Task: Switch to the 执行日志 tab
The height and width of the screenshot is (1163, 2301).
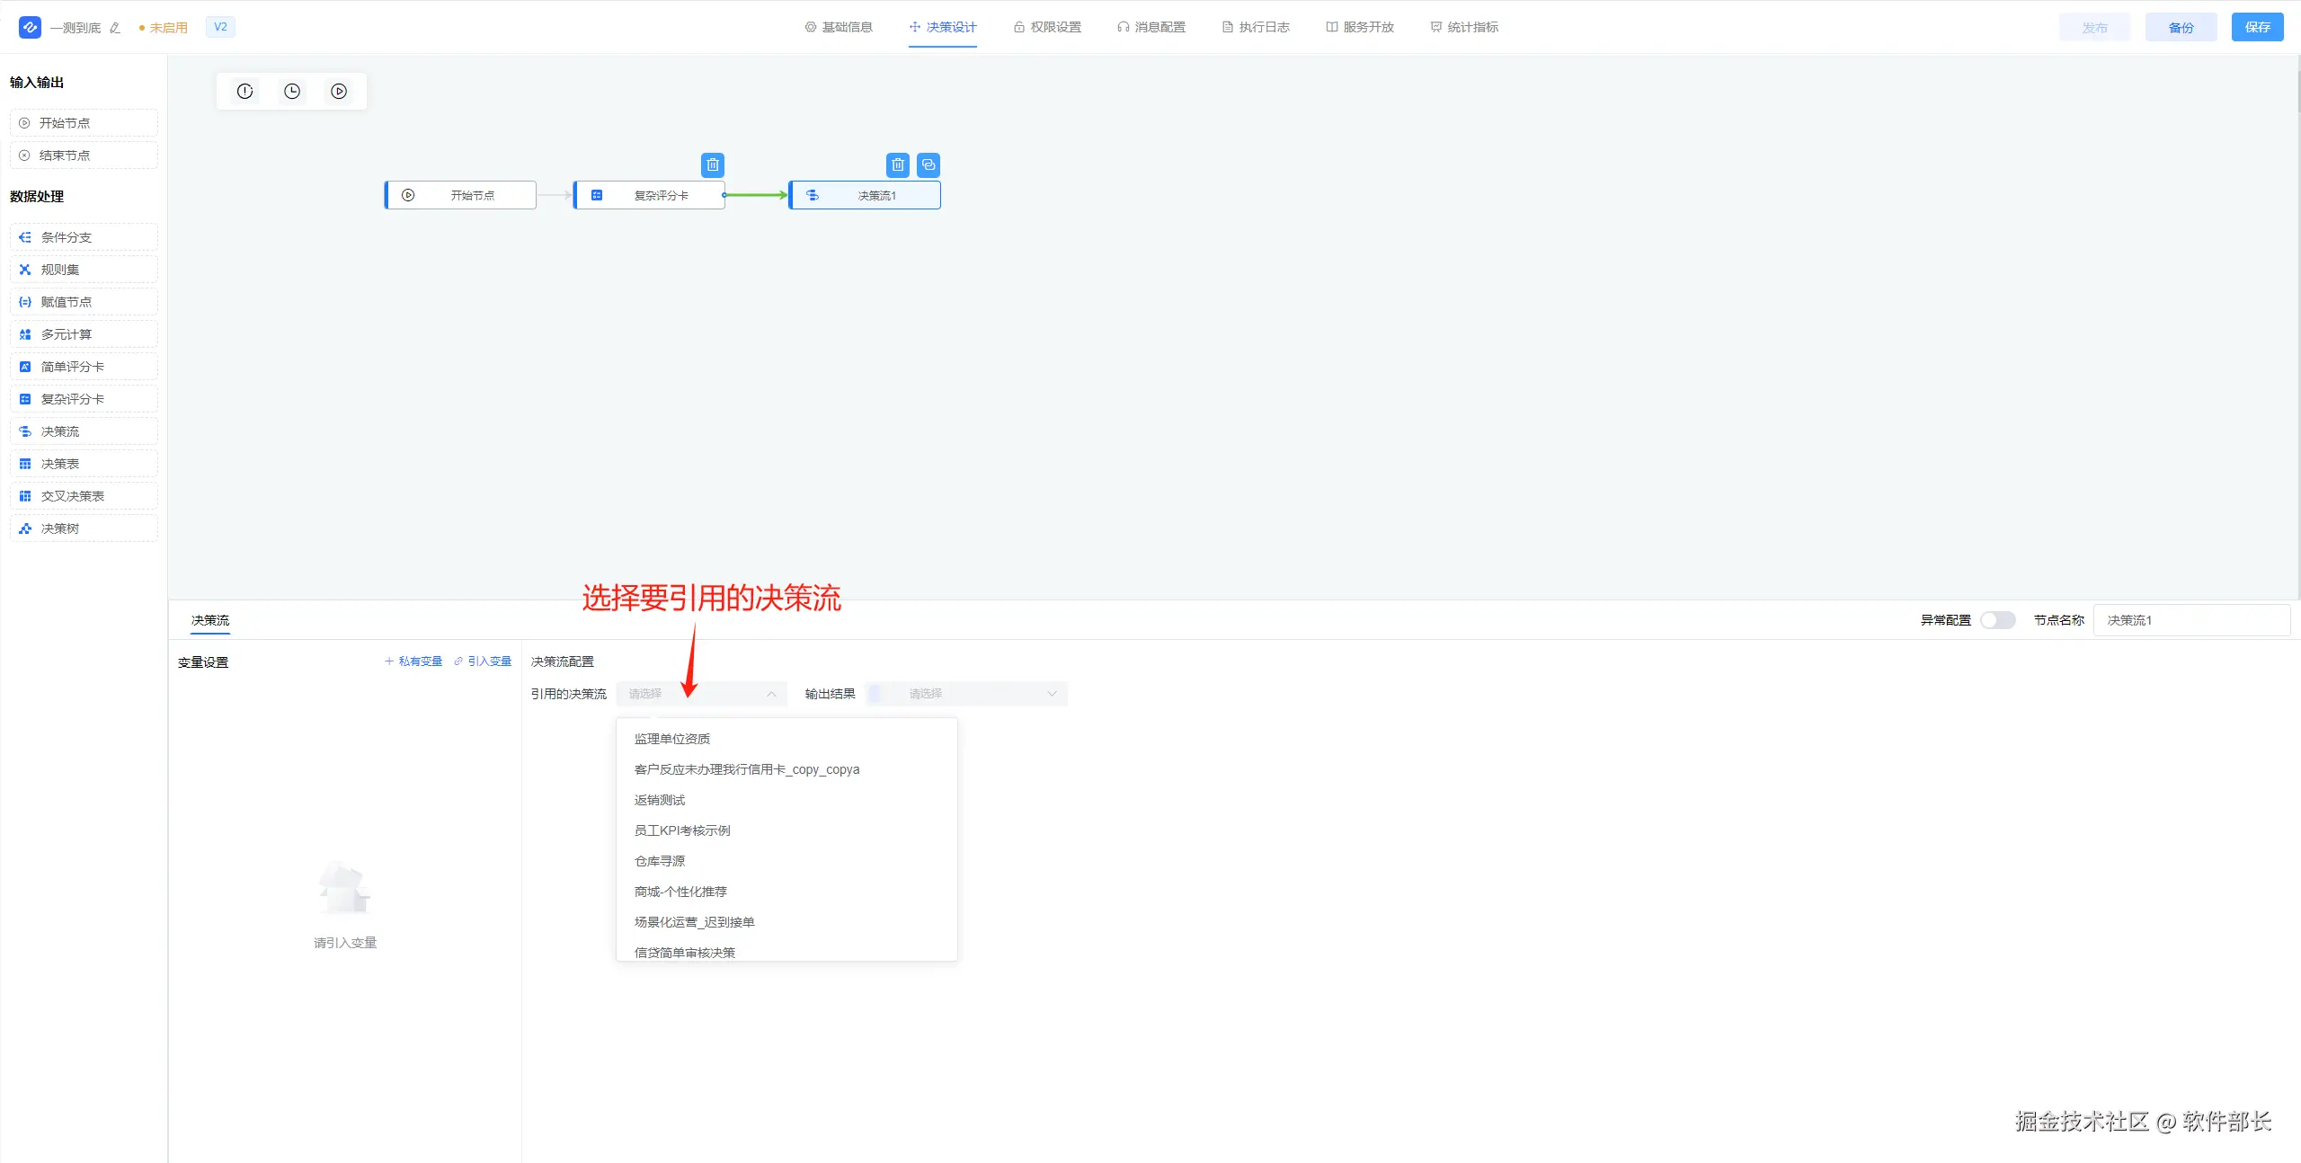Action: 1256,27
